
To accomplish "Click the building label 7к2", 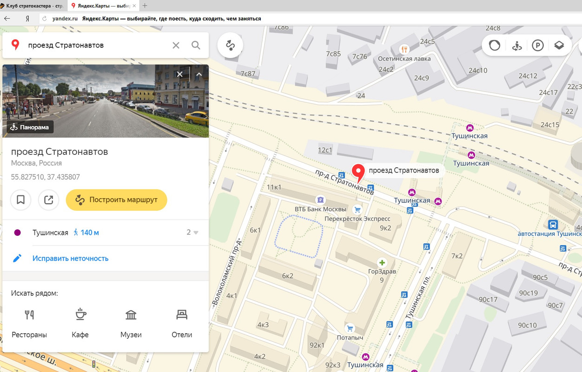I will pos(456,256).
